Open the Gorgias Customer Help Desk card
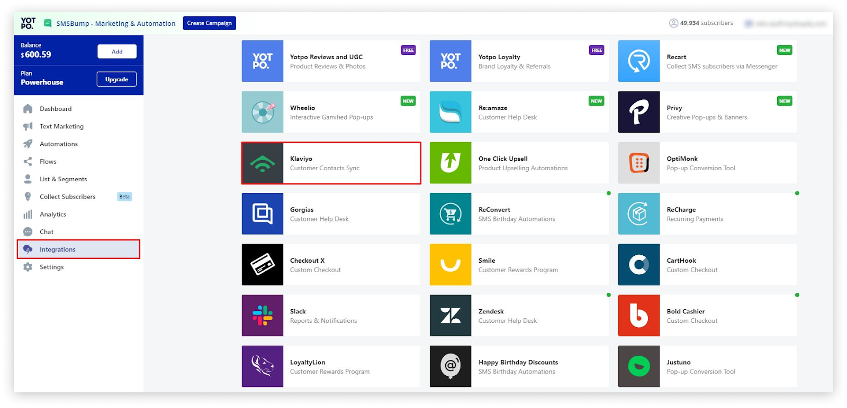847x408 pixels. click(331, 214)
